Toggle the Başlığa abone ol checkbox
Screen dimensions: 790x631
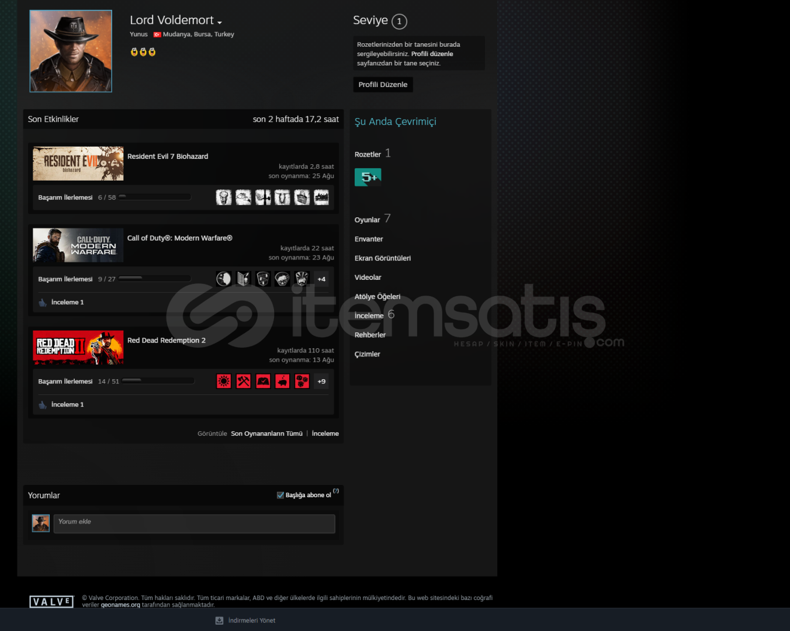tap(280, 495)
